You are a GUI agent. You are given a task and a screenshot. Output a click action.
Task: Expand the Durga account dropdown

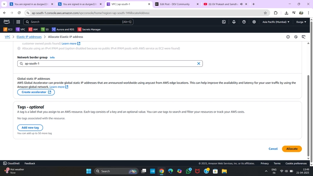pos(301,22)
